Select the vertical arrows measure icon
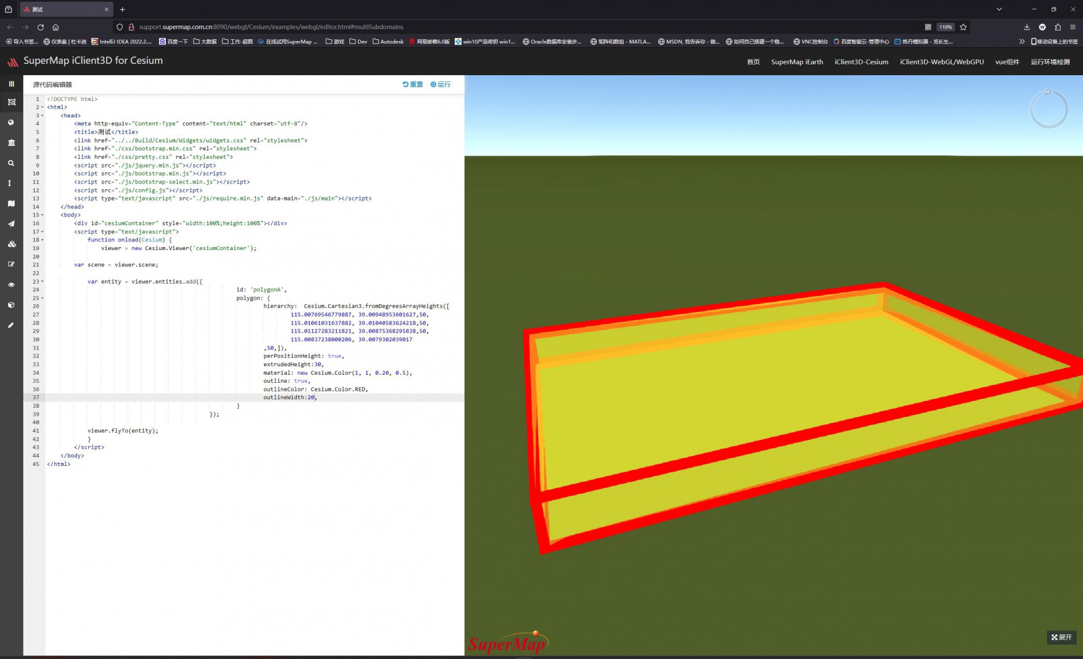 point(9,183)
